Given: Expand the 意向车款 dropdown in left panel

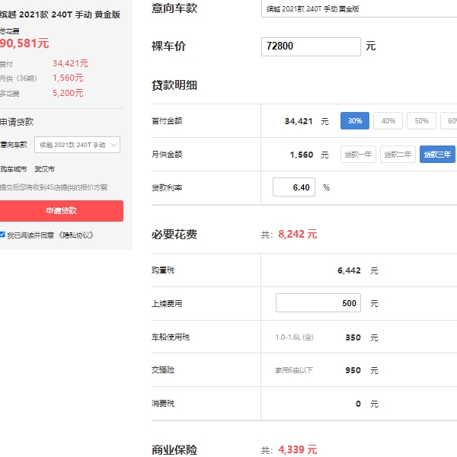Looking at the screenshot, I should pos(77,145).
